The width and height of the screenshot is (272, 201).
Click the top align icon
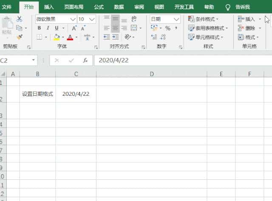(x=107, y=18)
